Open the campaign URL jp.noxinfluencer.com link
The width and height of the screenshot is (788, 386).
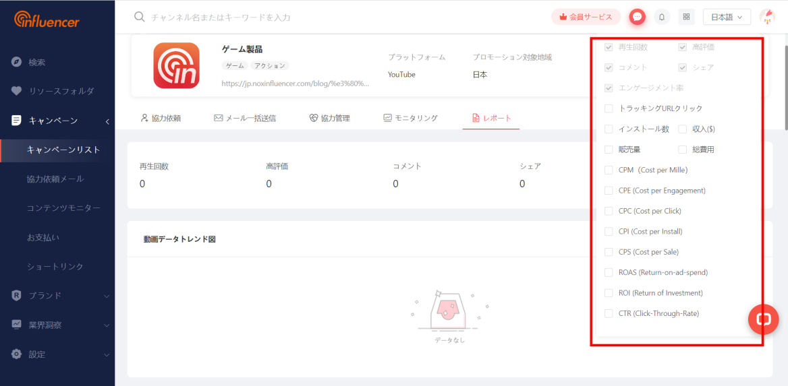295,84
